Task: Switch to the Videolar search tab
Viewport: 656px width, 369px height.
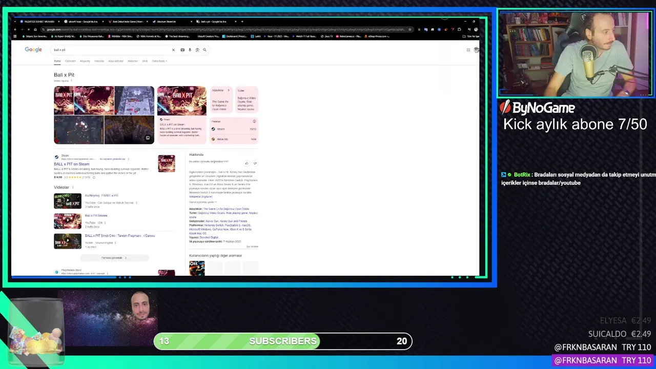Action: (99, 61)
